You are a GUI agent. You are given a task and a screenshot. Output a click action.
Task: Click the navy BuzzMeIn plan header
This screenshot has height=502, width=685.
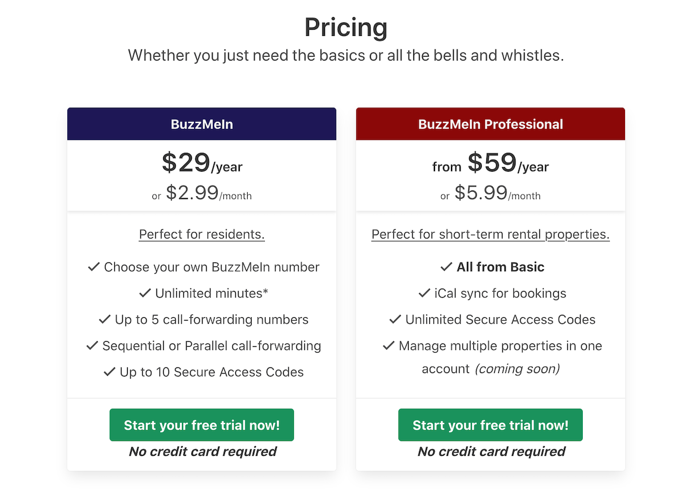pyautogui.click(x=202, y=124)
